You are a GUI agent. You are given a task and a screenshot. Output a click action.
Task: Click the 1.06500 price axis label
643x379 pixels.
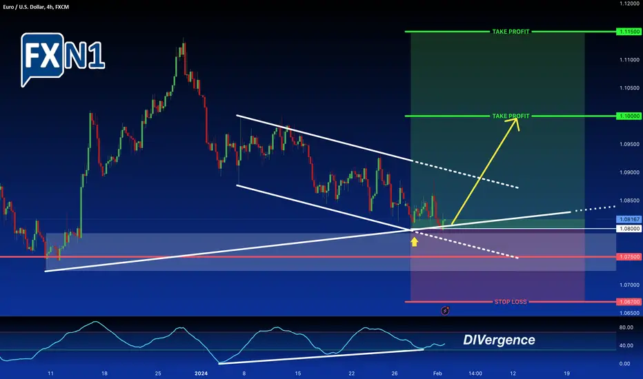[629, 313]
